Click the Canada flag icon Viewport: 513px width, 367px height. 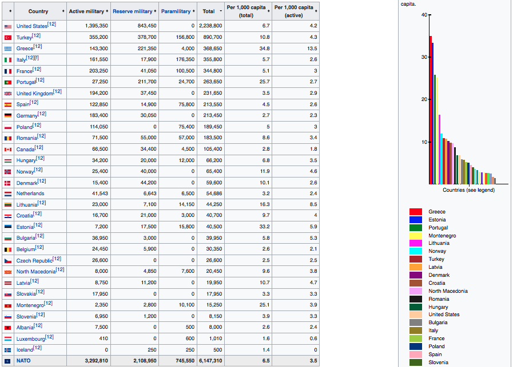coord(8,150)
